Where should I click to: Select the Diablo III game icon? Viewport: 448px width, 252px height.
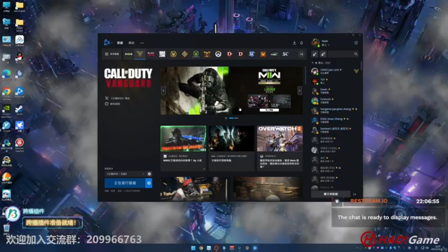tap(230, 54)
